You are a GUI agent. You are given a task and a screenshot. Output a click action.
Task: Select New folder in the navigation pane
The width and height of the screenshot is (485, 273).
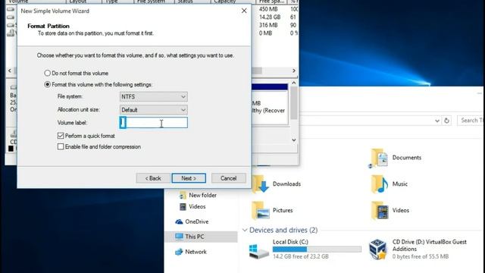[x=202, y=195]
